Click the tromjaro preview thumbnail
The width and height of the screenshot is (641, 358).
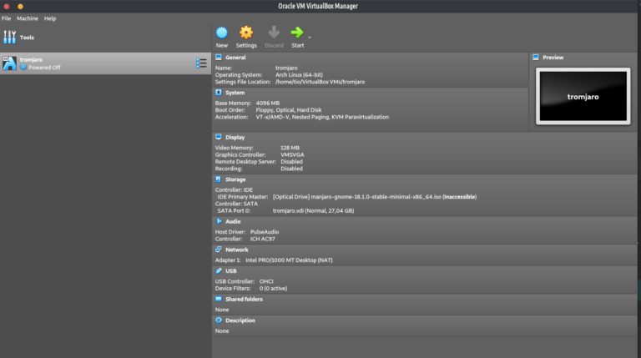583,96
